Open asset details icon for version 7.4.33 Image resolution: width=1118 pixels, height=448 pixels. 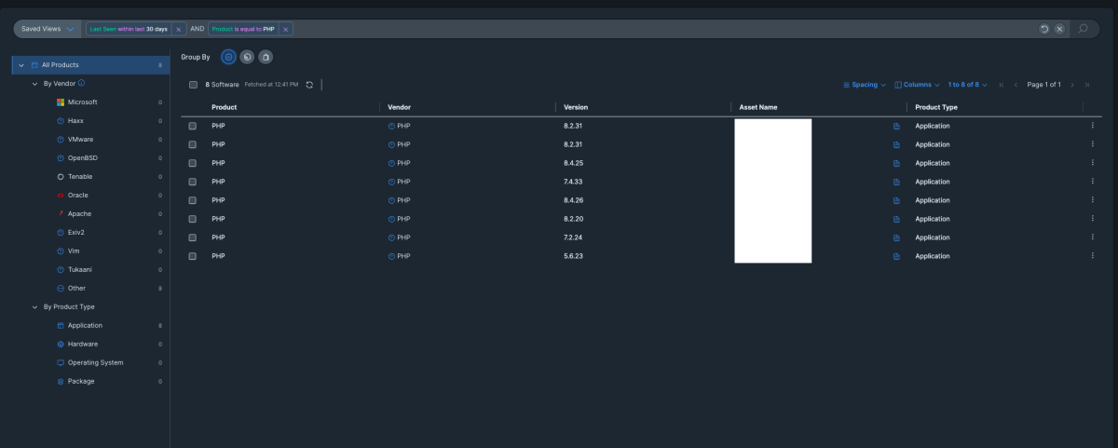pos(897,182)
